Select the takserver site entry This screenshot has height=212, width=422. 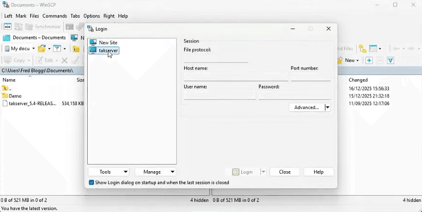tap(108, 50)
